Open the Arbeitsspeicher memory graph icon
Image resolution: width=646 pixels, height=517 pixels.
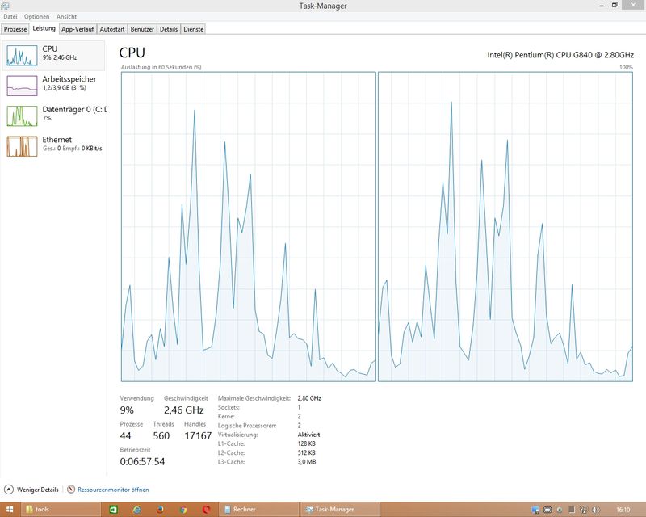22,86
